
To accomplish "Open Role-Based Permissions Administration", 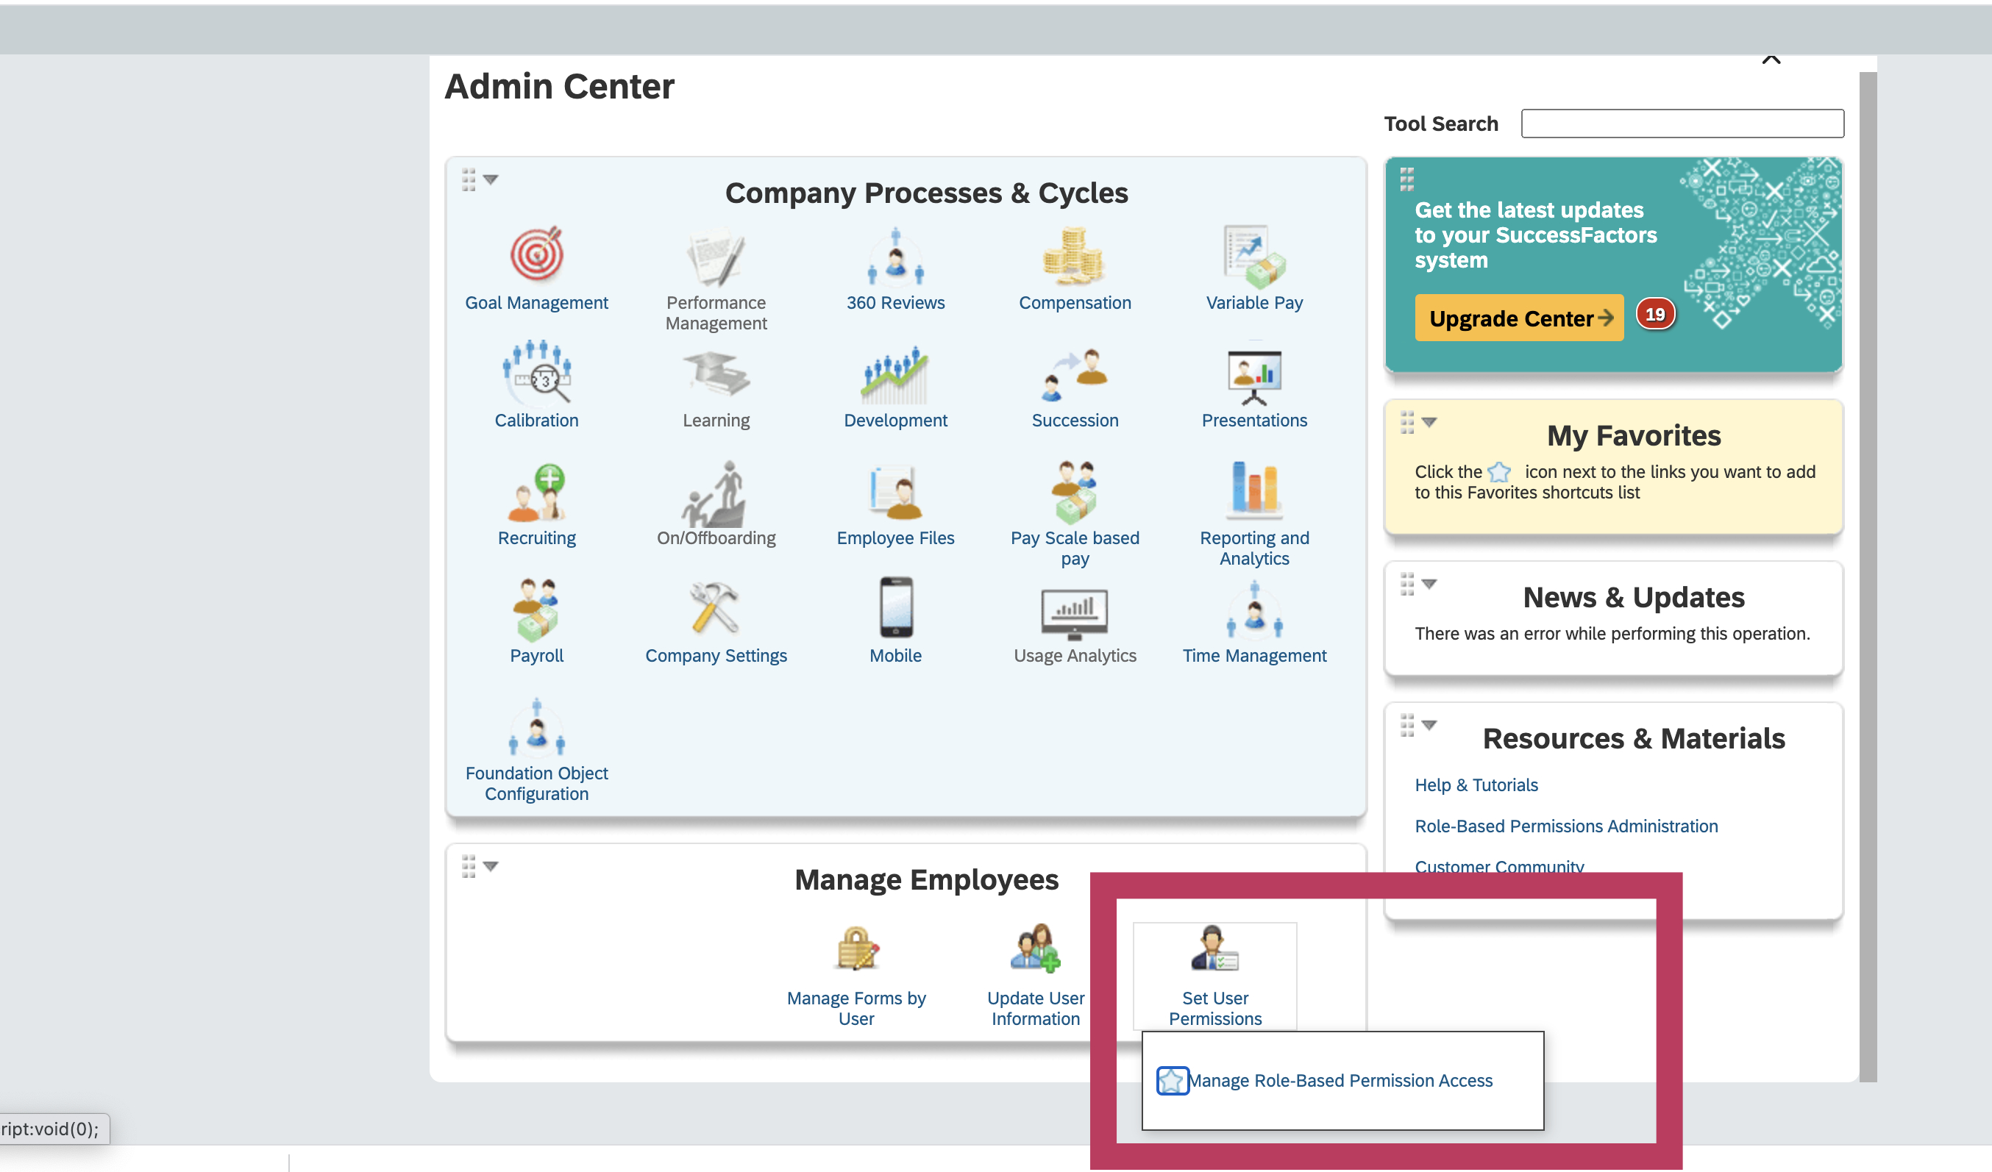I will (1565, 826).
